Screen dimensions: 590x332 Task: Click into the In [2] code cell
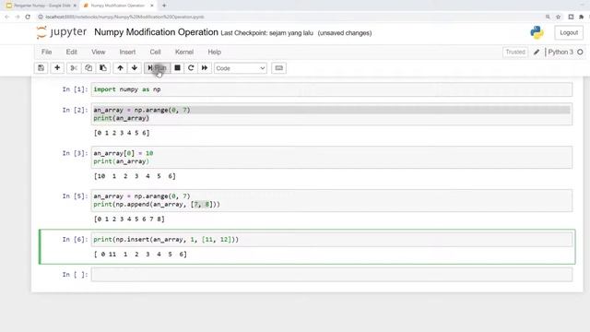coord(332,114)
